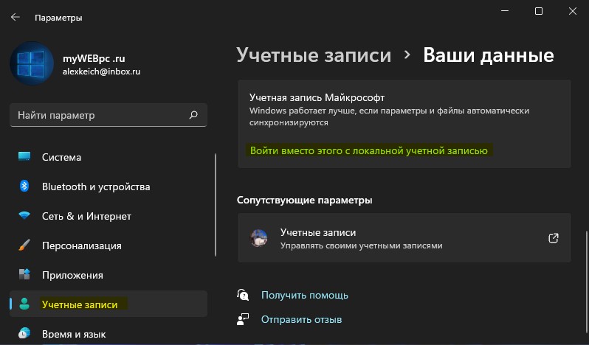The height and width of the screenshot is (345, 589).
Task: Click the Время и язык globe icon
Action: [24, 333]
